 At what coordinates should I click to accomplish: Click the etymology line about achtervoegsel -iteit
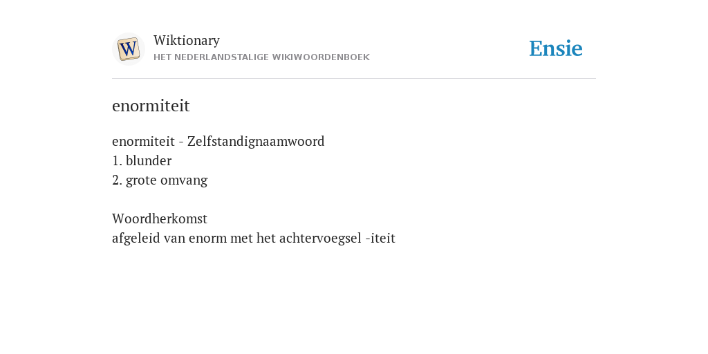click(253, 239)
